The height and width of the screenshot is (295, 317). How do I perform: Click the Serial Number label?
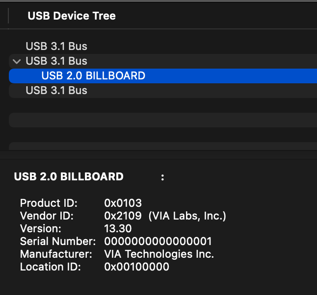(x=58, y=242)
